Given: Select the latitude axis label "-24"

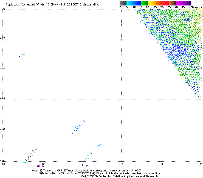Looking at the screenshot, I should point(2,68).
